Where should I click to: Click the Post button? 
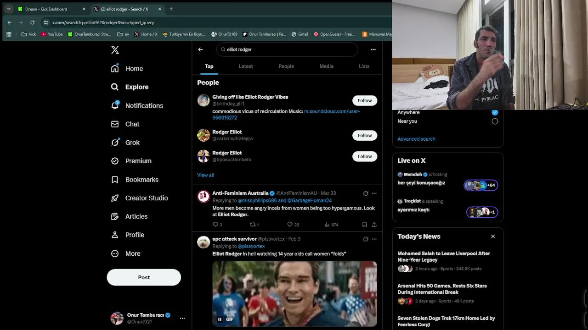pos(144,277)
